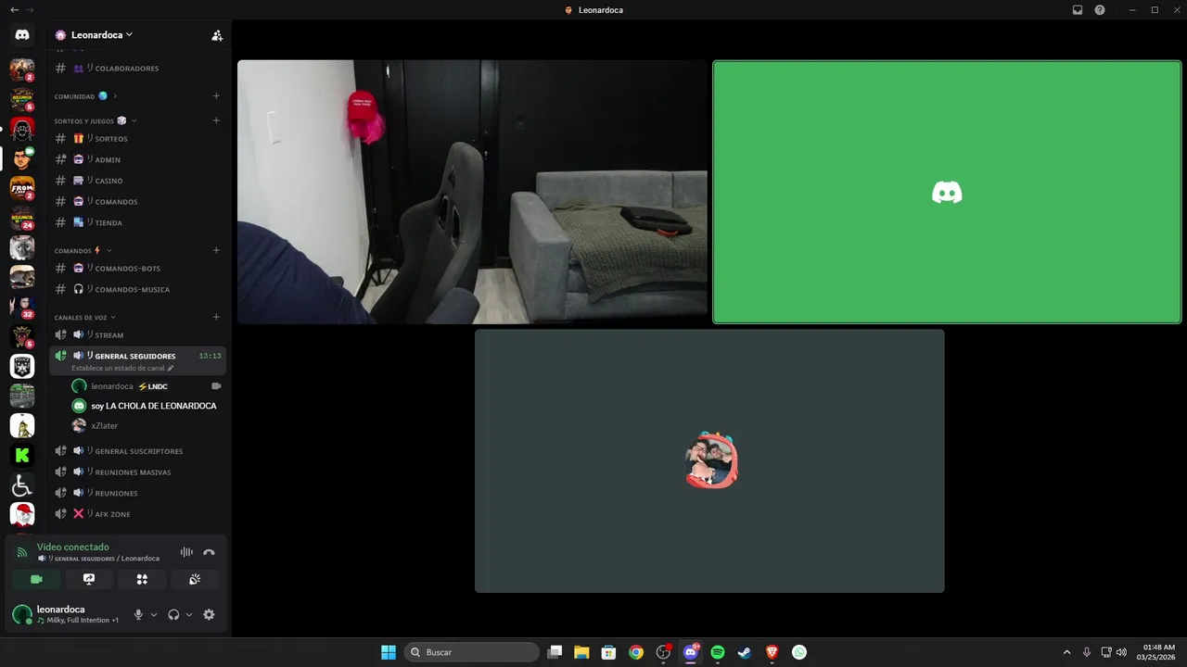Open Spotify from the taskbar
1187x667 pixels.
pyautogui.click(x=718, y=652)
